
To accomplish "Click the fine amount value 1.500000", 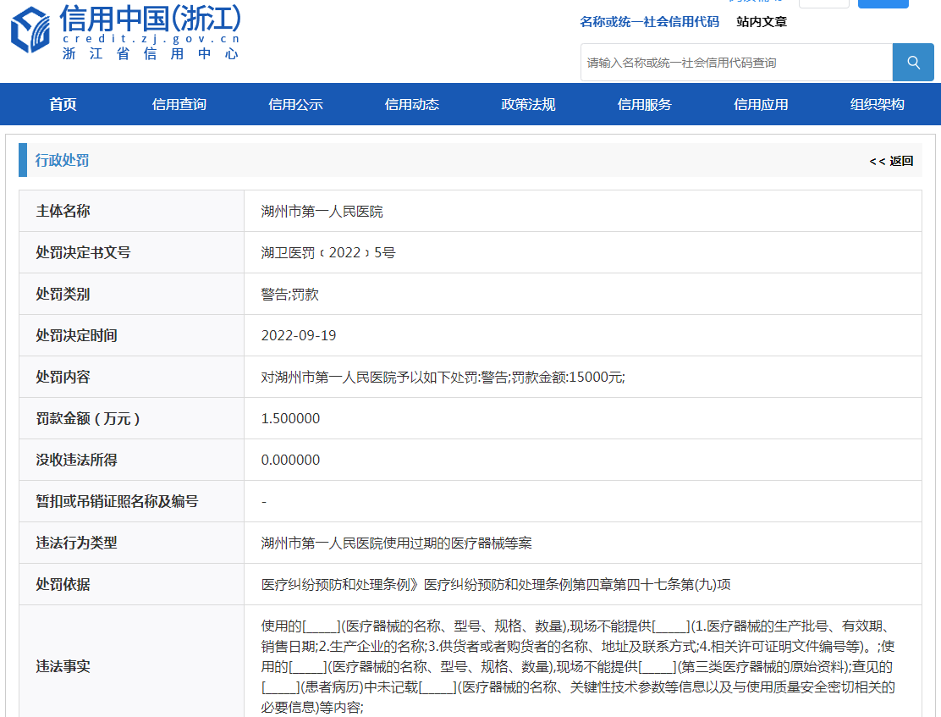I will tap(290, 418).
